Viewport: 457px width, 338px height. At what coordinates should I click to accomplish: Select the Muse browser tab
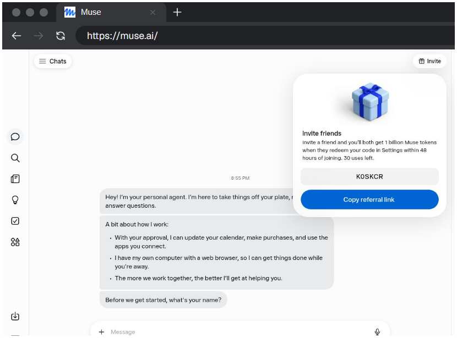pos(111,12)
